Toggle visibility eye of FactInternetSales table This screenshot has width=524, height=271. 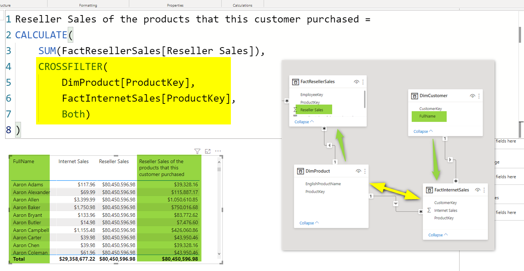pos(477,190)
